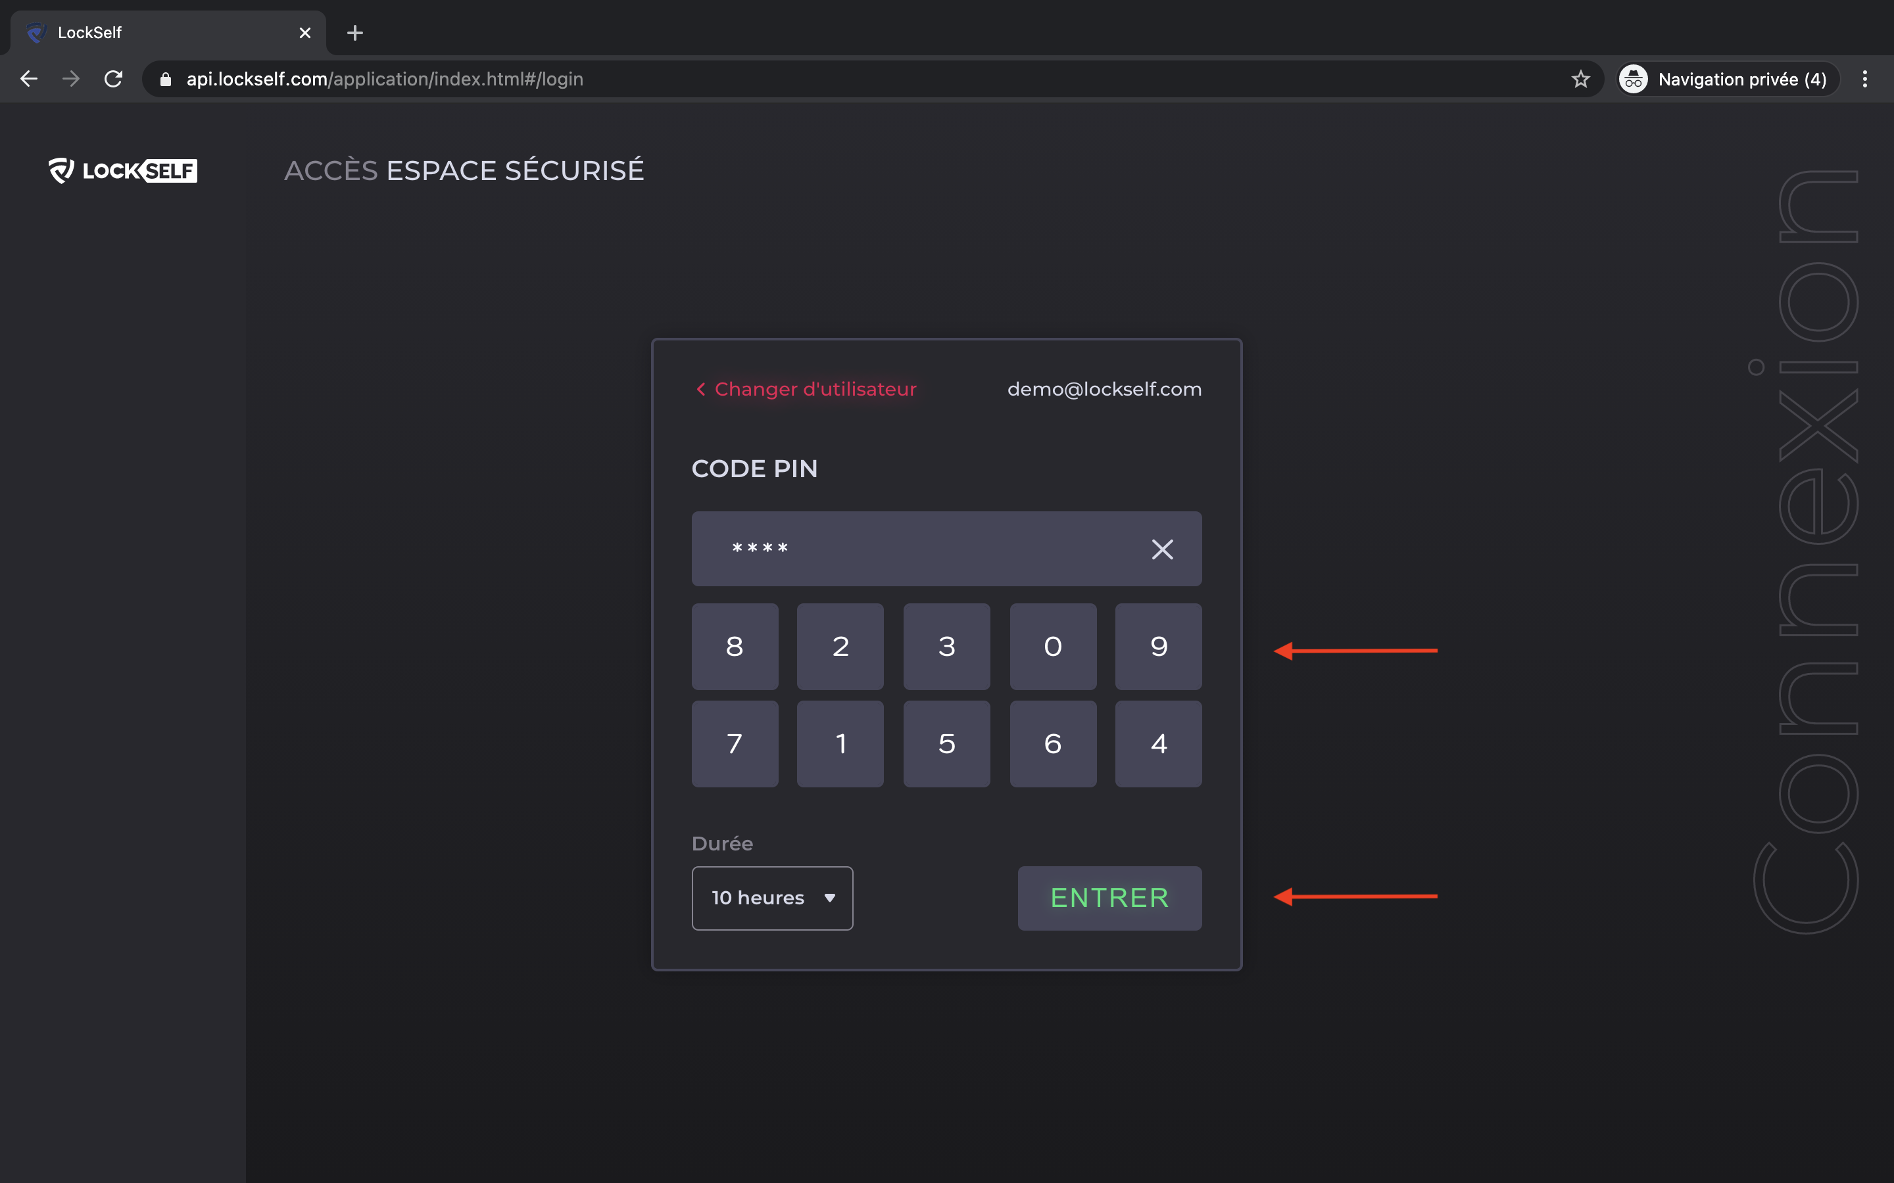Open the Durée 10 heures dropdown

[x=773, y=898]
